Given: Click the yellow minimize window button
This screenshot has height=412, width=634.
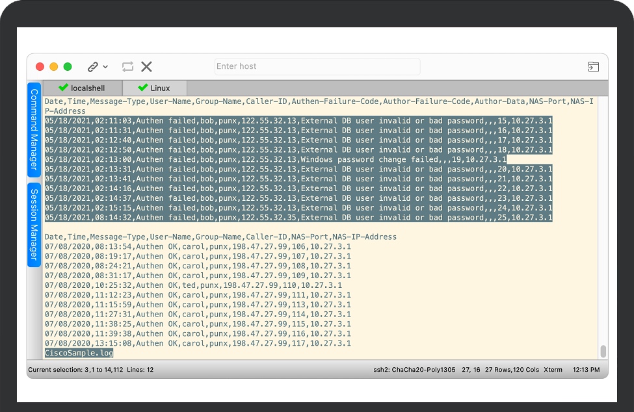Looking at the screenshot, I should coord(53,66).
